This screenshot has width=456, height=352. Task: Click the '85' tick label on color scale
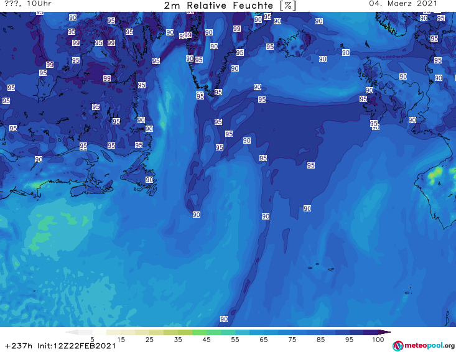[x=320, y=340]
